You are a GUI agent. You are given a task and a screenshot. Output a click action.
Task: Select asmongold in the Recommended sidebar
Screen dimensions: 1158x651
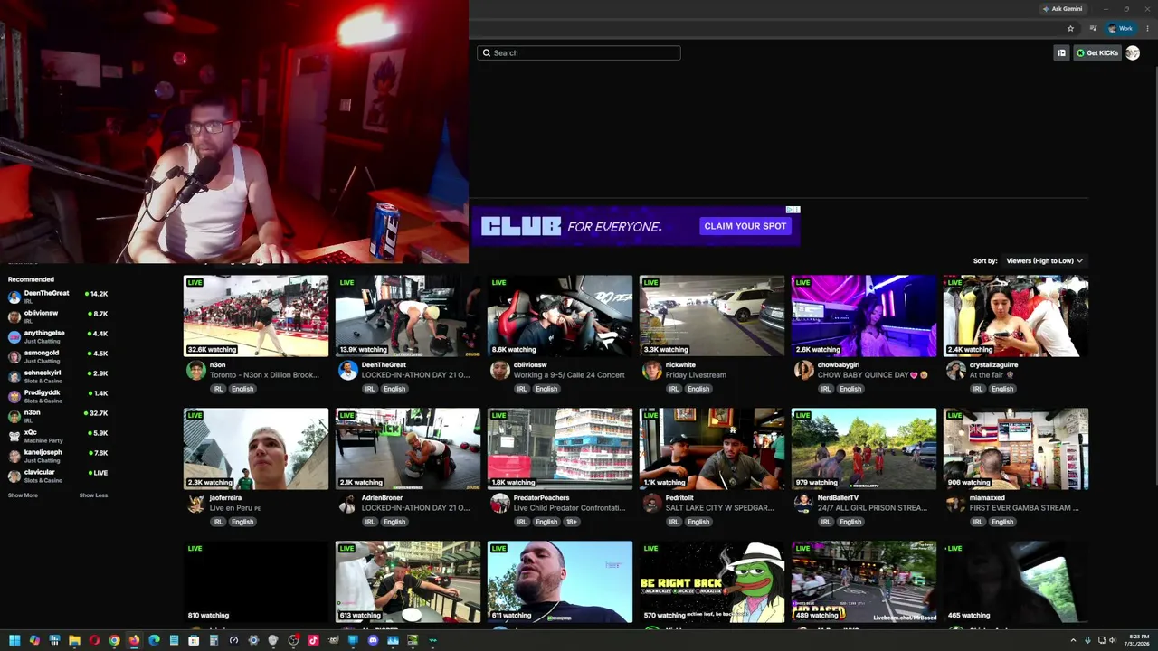point(58,356)
